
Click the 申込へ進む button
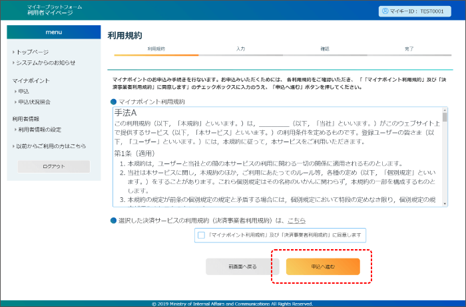click(x=323, y=266)
